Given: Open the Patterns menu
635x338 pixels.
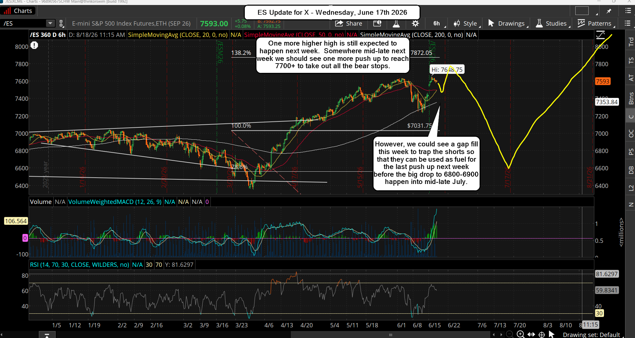Looking at the screenshot, I should pos(596,23).
